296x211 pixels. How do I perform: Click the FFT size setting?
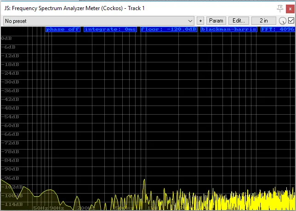point(277,29)
